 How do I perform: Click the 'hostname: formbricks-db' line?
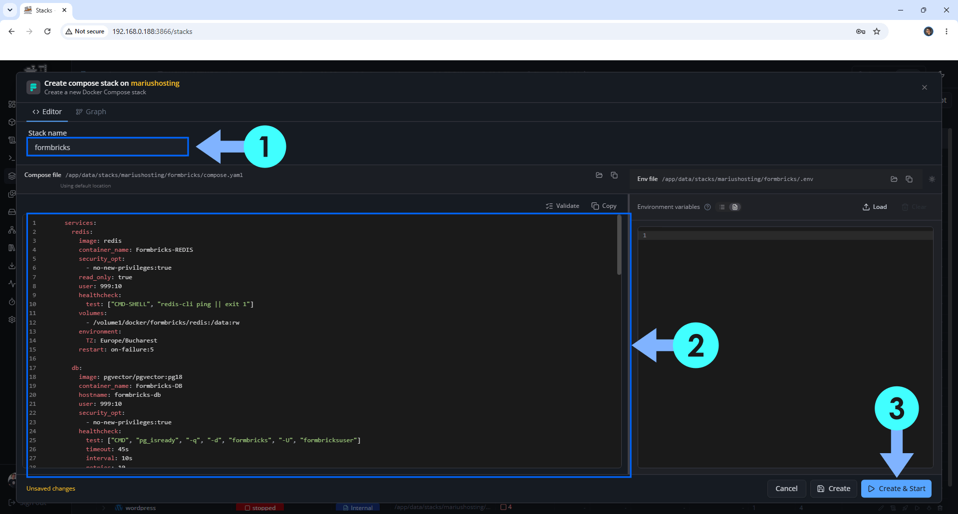(x=120, y=395)
